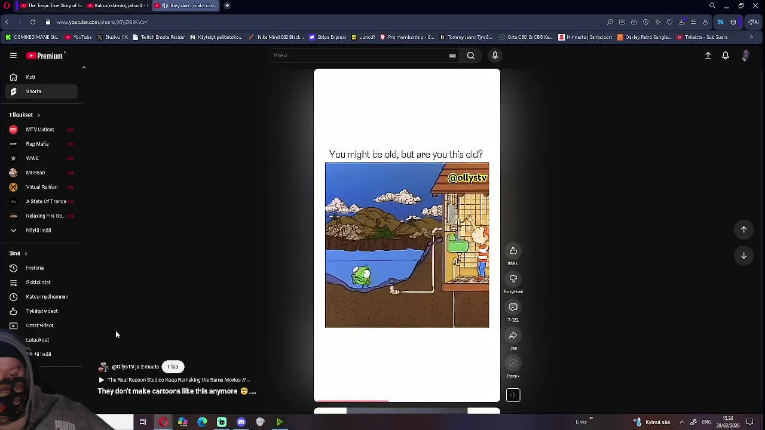The width and height of the screenshot is (765, 430).
Task: Open Lataukset page
Action: tap(39, 340)
